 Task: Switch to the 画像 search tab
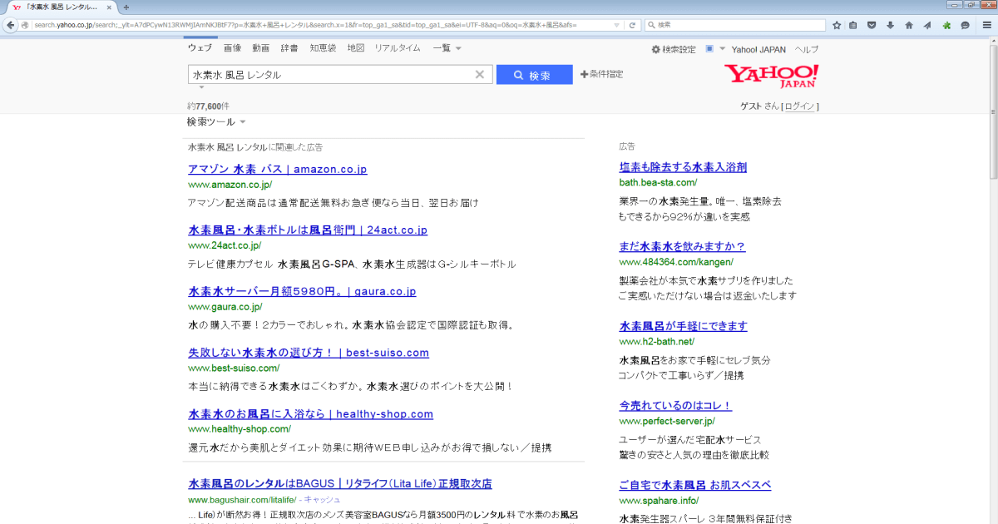point(232,48)
